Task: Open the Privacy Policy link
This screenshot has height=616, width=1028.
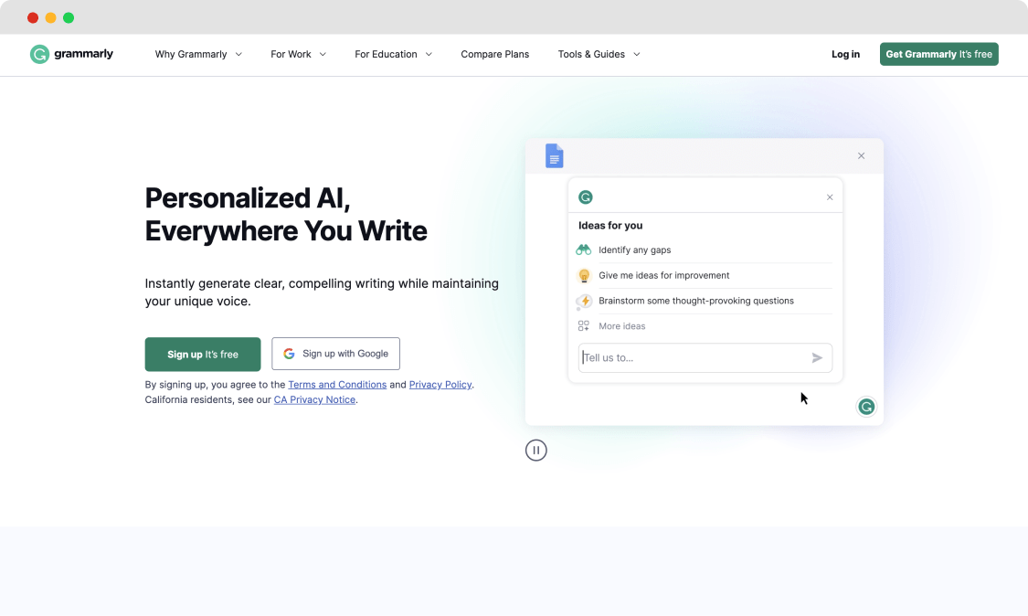Action: pyautogui.click(x=440, y=385)
